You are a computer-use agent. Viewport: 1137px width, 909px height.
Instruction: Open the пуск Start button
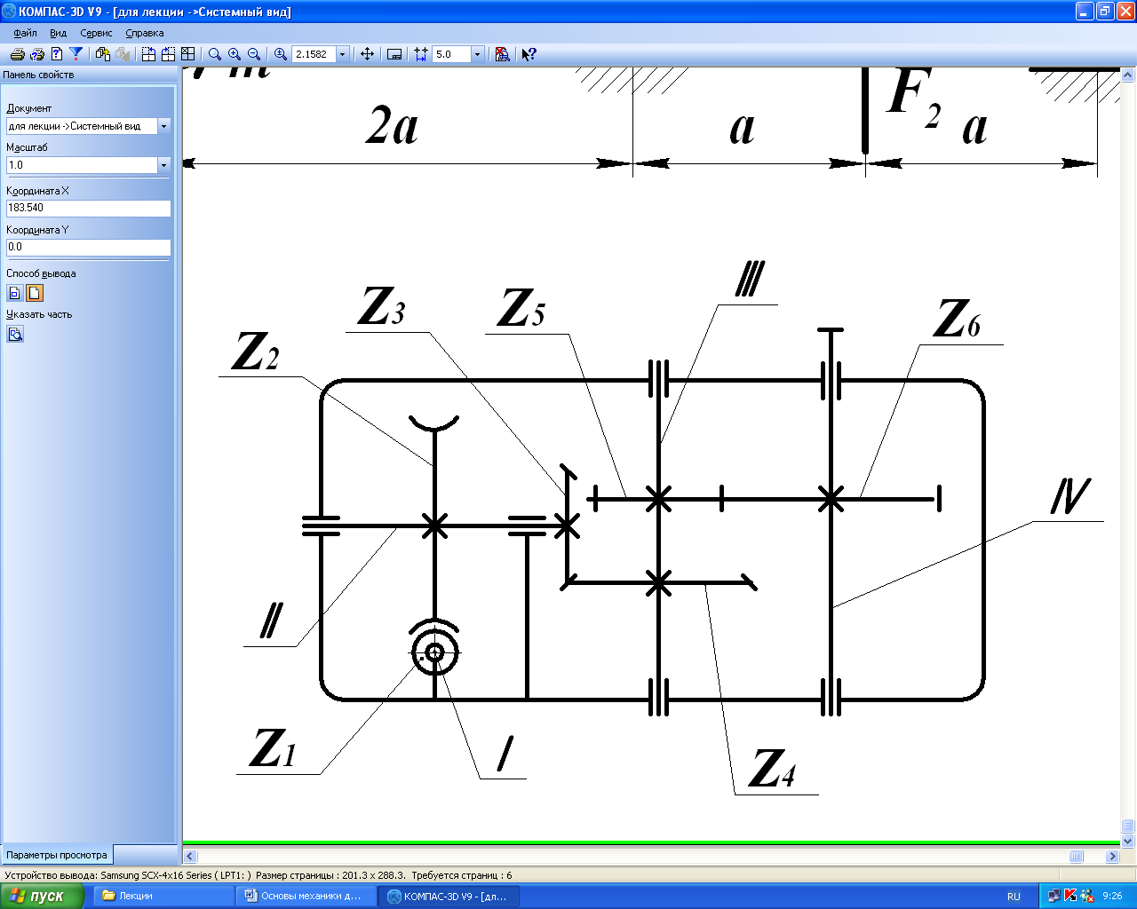coord(43,896)
